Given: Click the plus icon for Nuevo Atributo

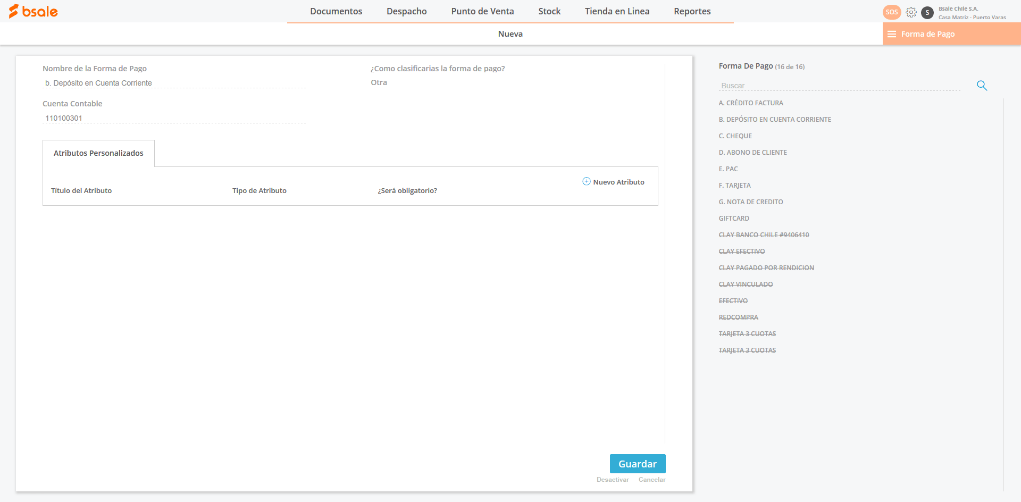Looking at the screenshot, I should 587,181.
